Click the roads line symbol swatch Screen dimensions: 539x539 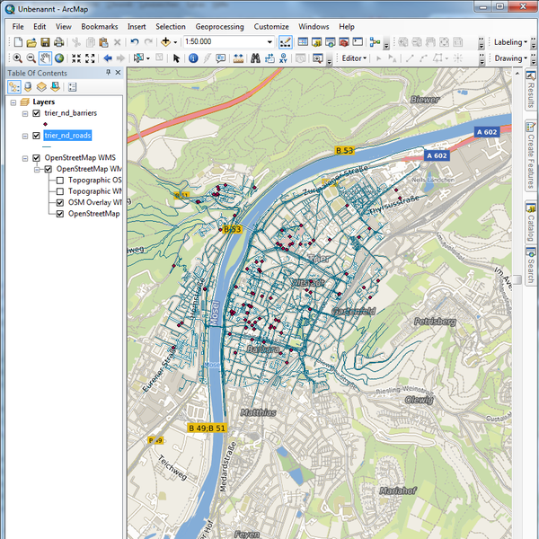click(47, 146)
